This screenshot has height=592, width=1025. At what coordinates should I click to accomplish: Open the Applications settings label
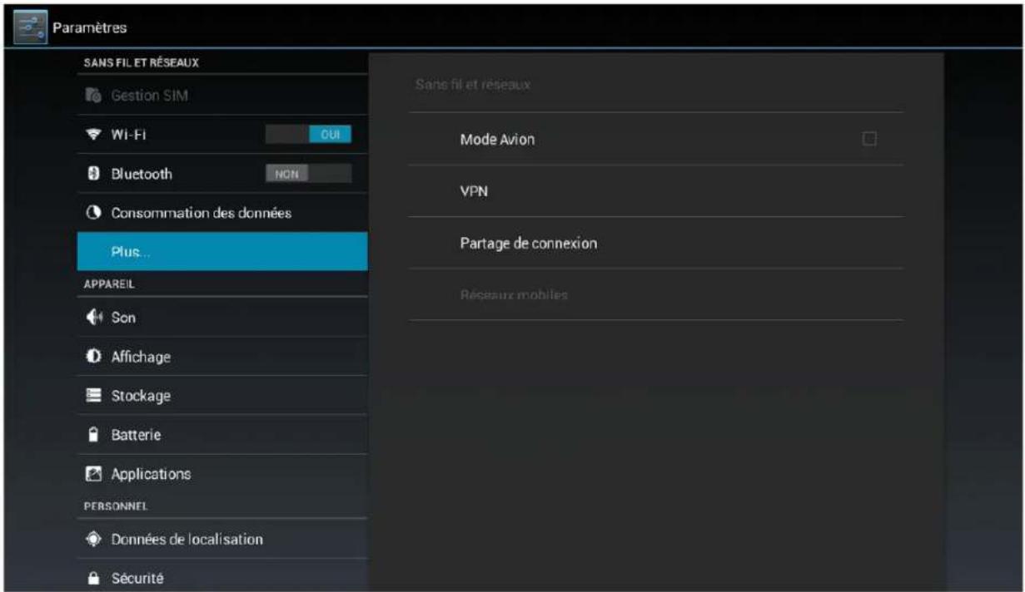151,474
